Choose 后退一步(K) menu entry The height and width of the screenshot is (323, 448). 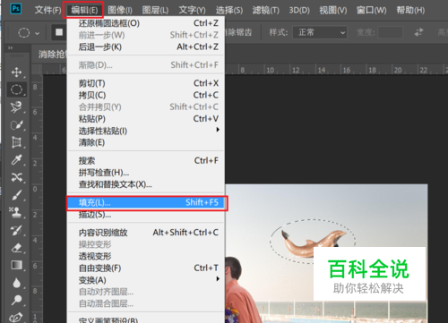(x=146, y=47)
